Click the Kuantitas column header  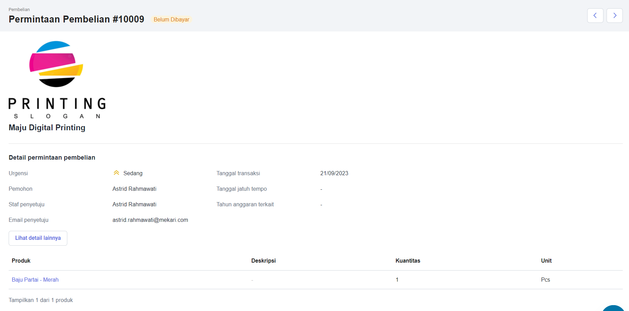tap(408, 261)
